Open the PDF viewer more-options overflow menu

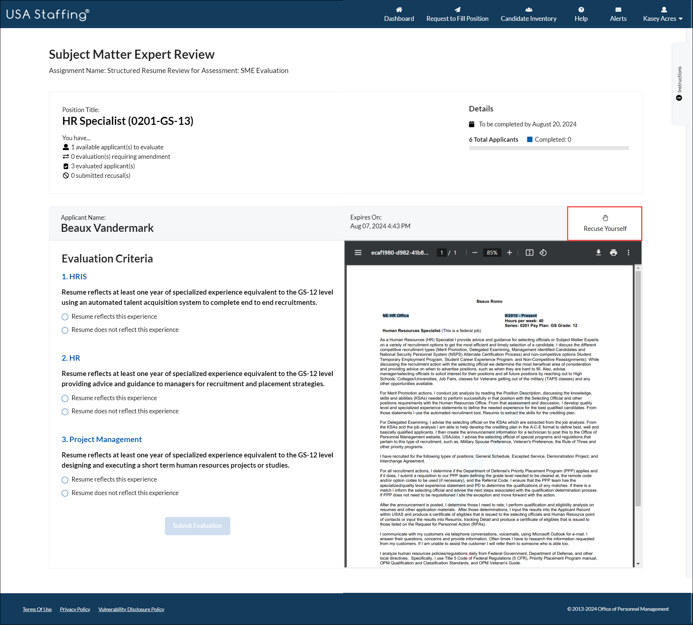[628, 252]
